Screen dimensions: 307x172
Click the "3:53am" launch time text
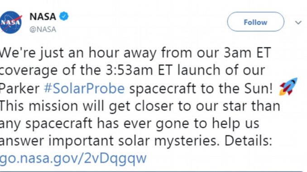coord(129,70)
